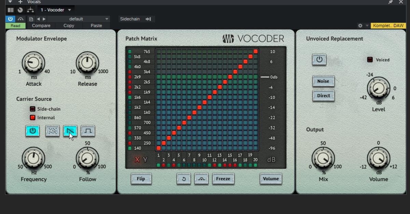Click the envelope curve icon next to Freeze

tap(201, 179)
